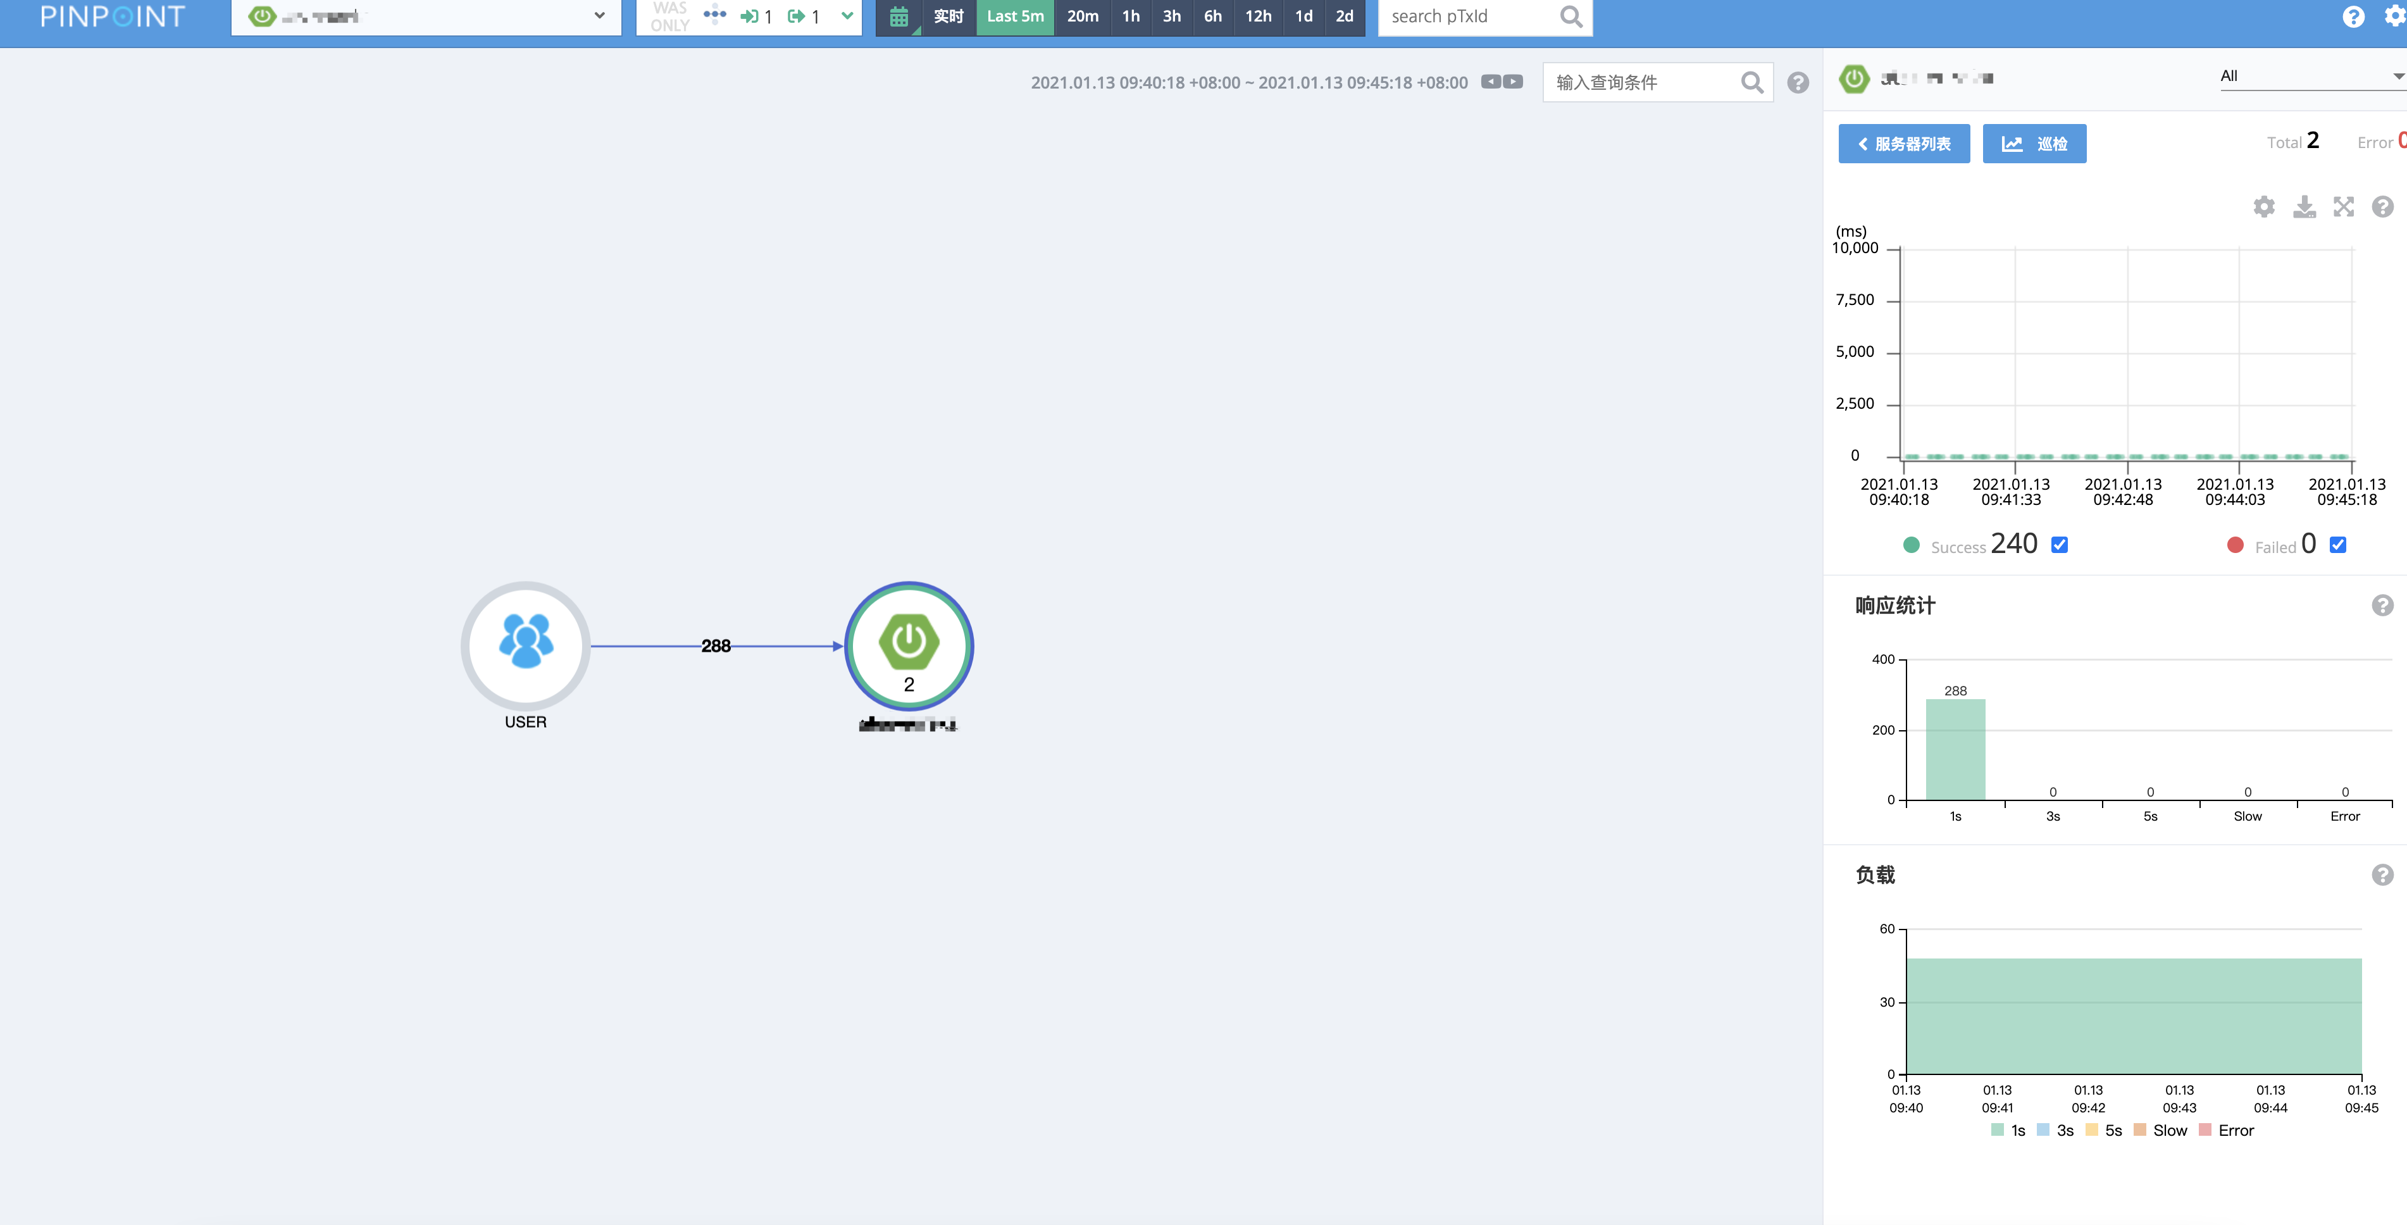Click help icon next to 响应统计
The height and width of the screenshot is (1225, 2407).
[2382, 606]
